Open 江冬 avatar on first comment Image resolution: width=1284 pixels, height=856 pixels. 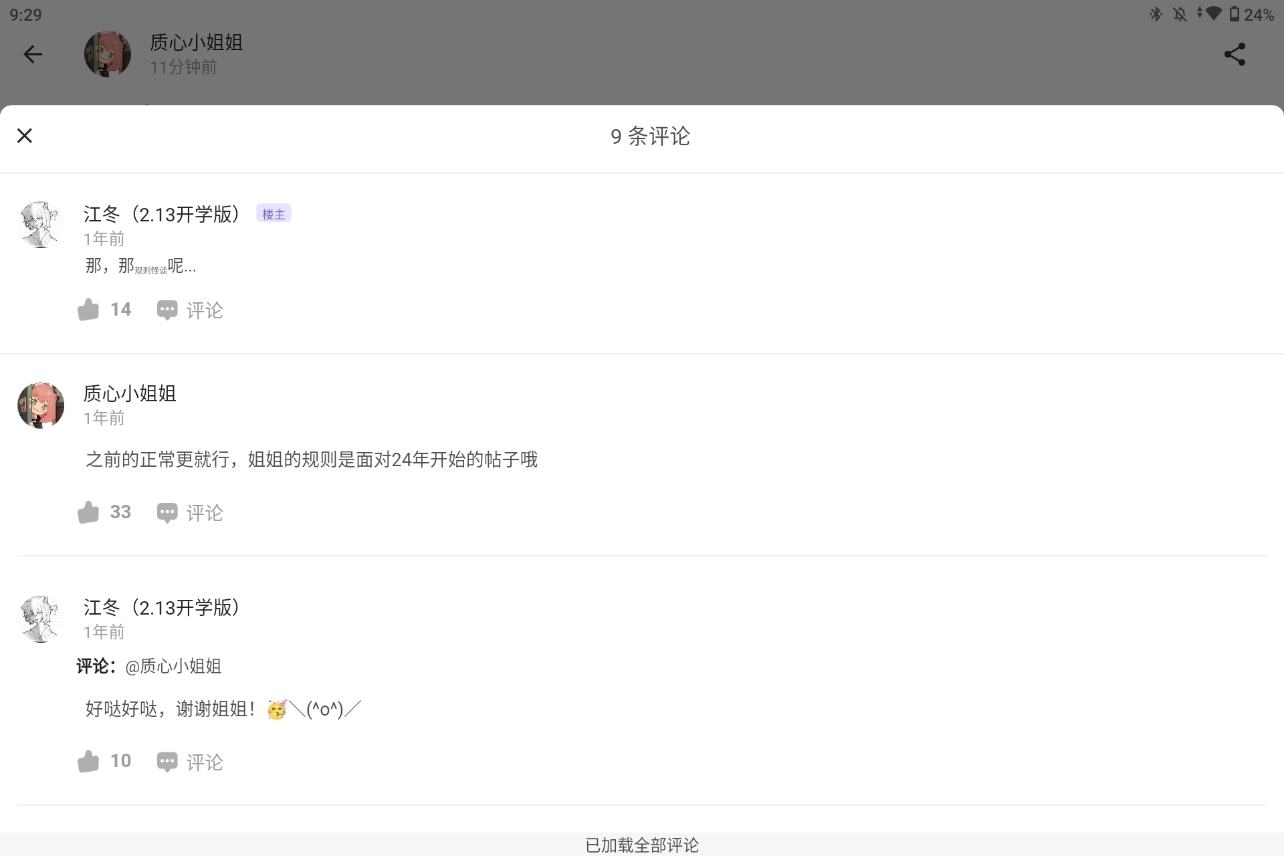click(41, 225)
